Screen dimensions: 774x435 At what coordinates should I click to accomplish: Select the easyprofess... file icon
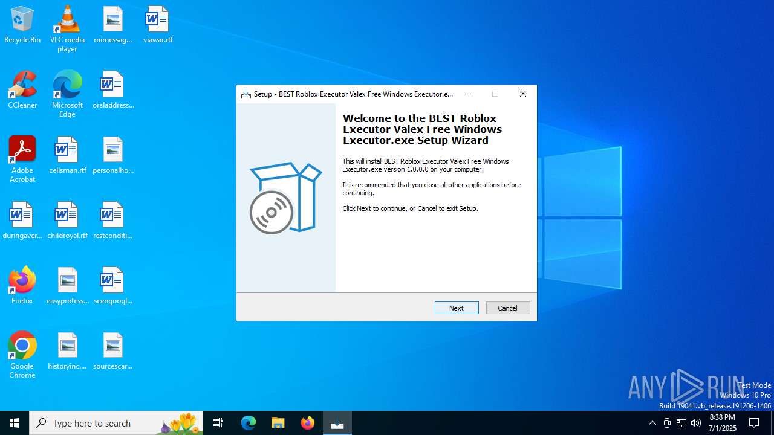click(x=67, y=286)
